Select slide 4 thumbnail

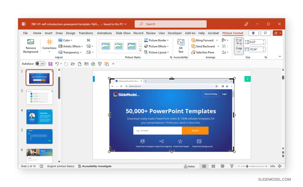click(x=39, y=117)
